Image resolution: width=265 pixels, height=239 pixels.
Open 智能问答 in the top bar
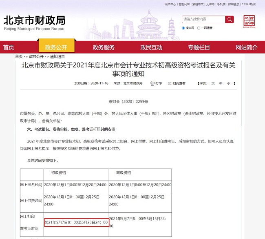[x=184, y=4]
